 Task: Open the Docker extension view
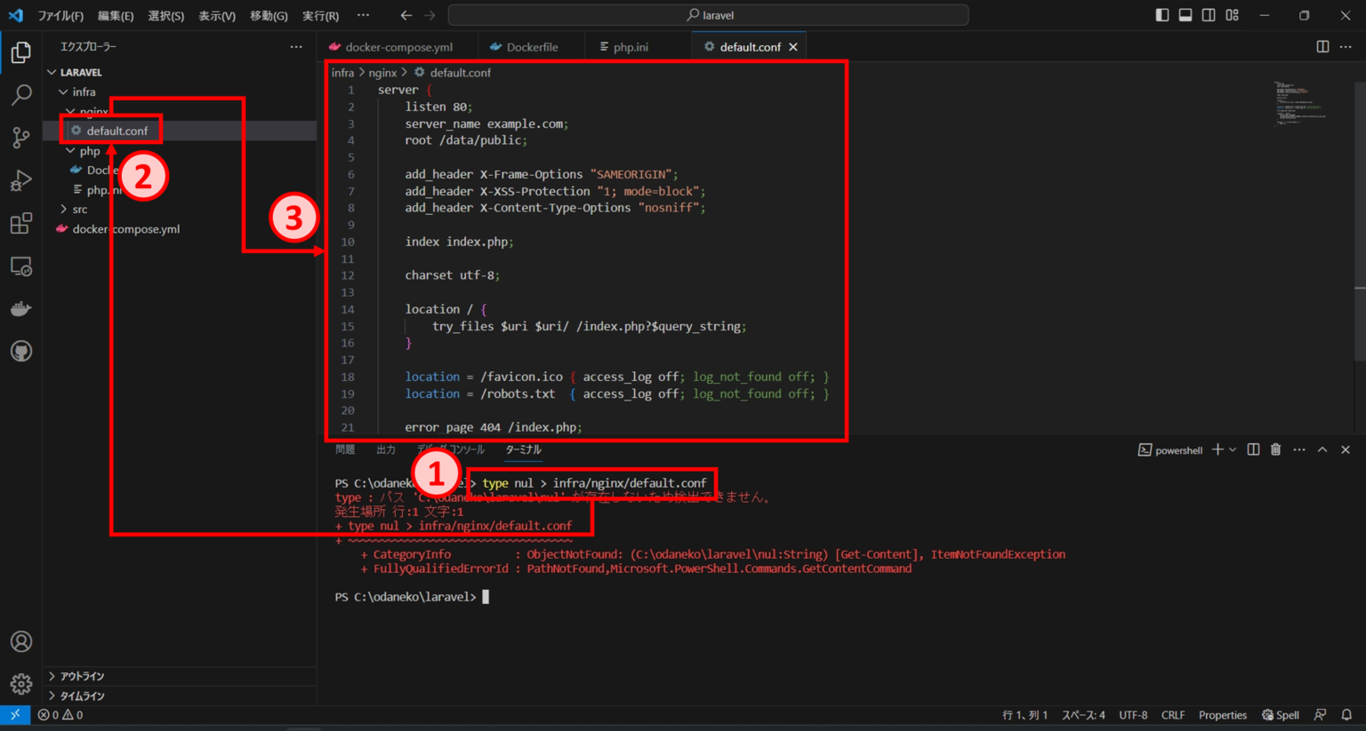(20, 308)
